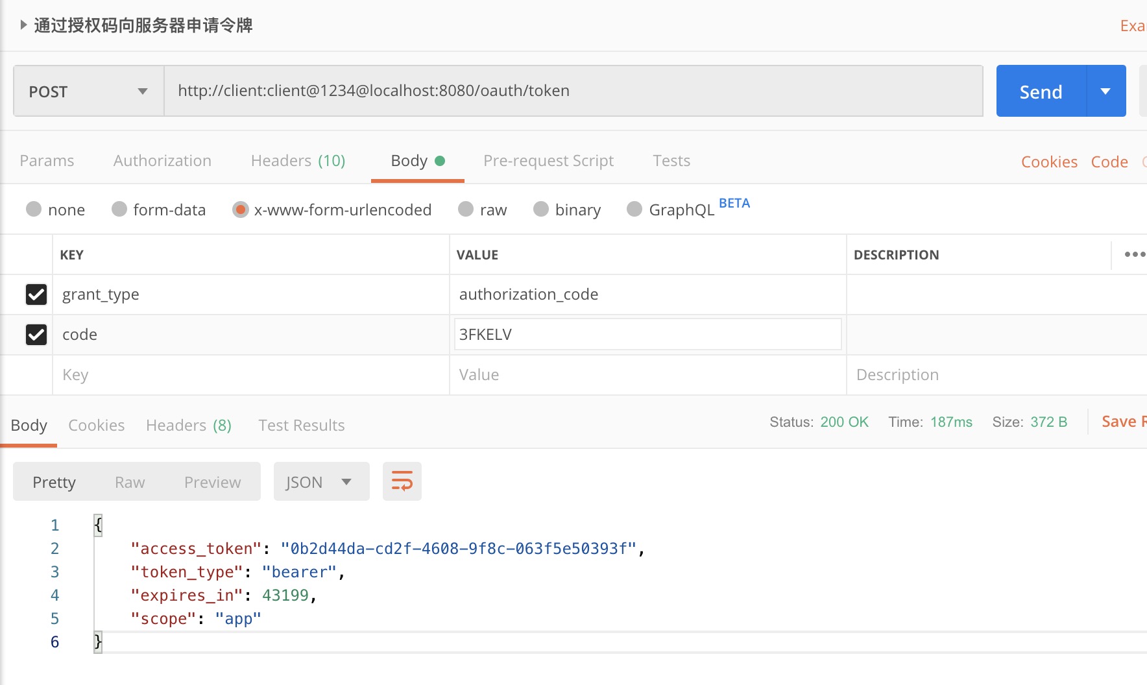Viewport: 1147px width, 685px height.
Task: Open the Pre-request Script tab
Action: (548, 160)
